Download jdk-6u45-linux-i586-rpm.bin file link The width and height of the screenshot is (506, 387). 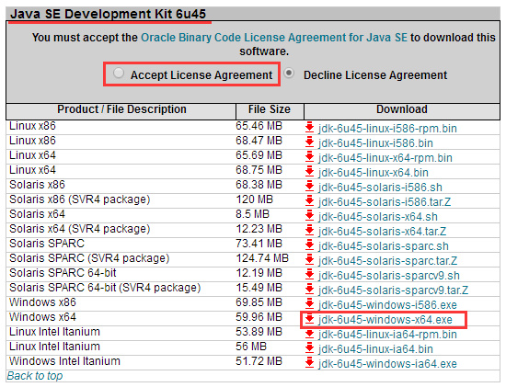click(x=387, y=129)
